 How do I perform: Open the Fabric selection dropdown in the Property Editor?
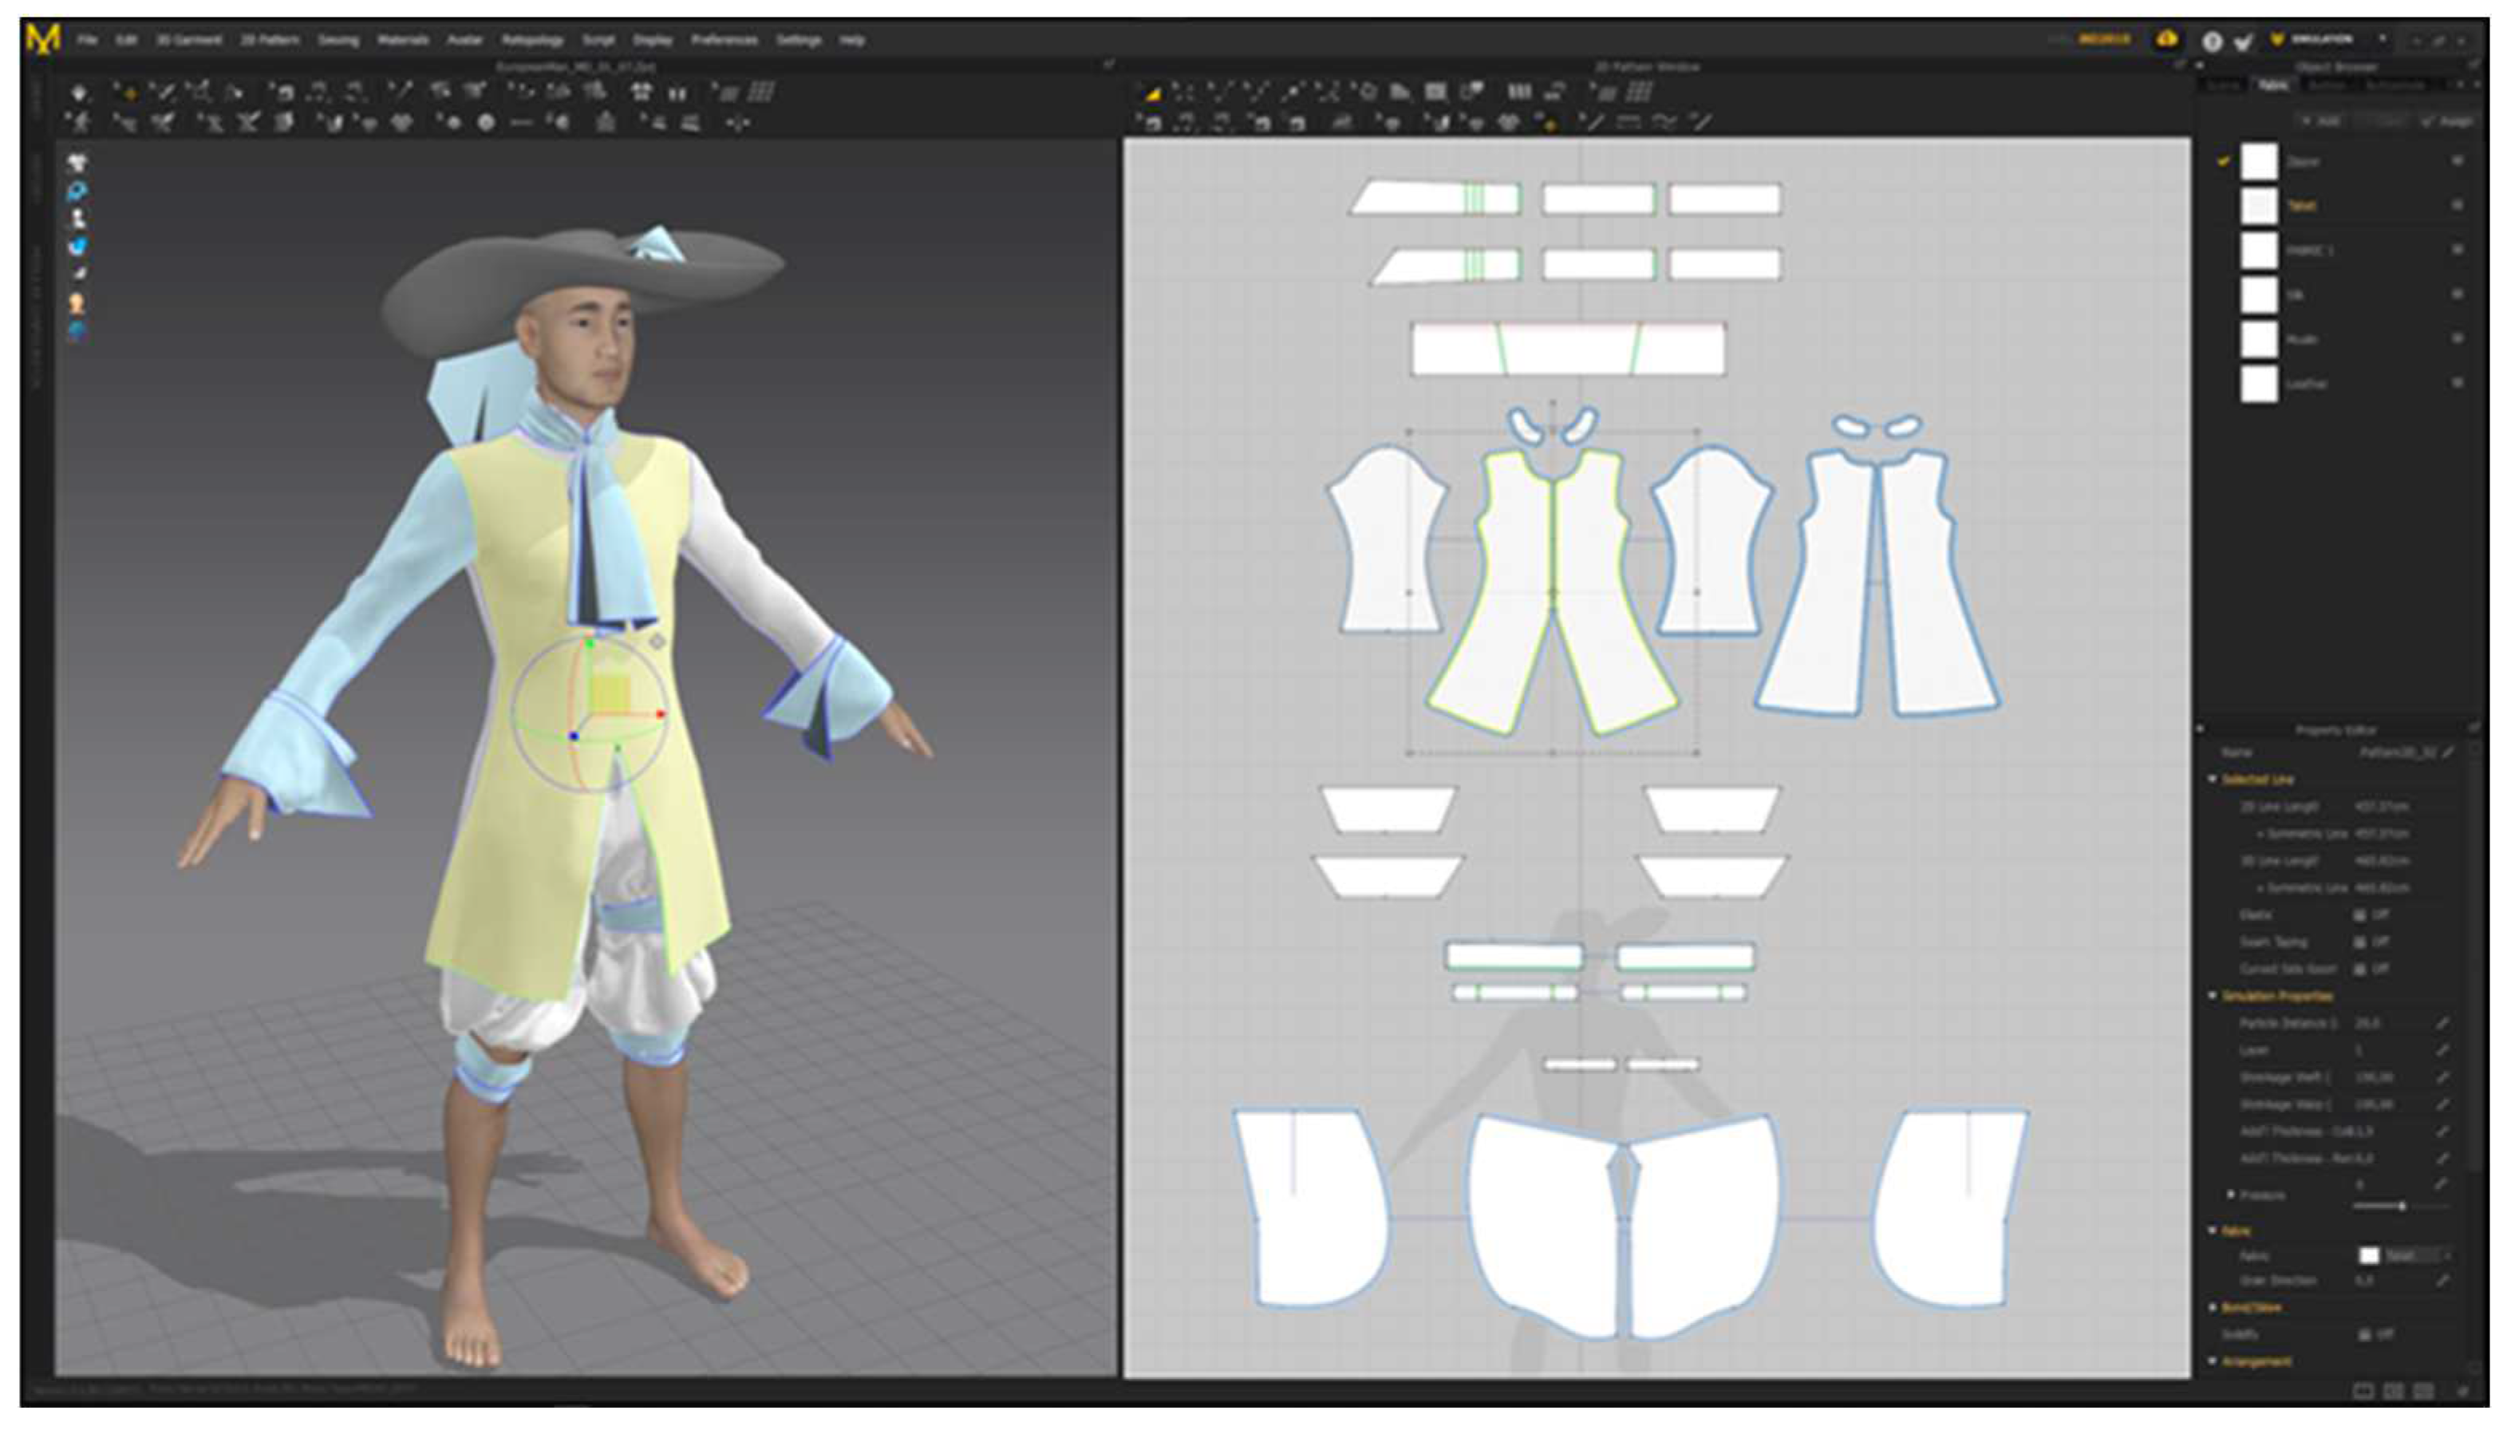click(2448, 1256)
